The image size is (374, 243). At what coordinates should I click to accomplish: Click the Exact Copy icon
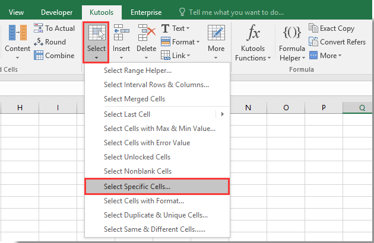(x=313, y=28)
